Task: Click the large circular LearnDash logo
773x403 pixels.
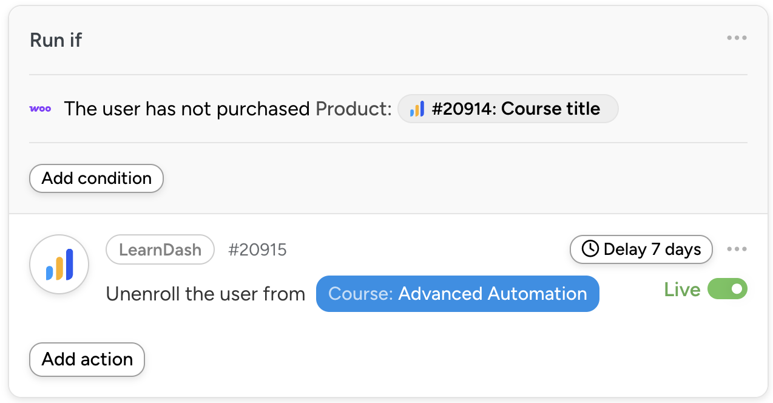Action: [59, 265]
